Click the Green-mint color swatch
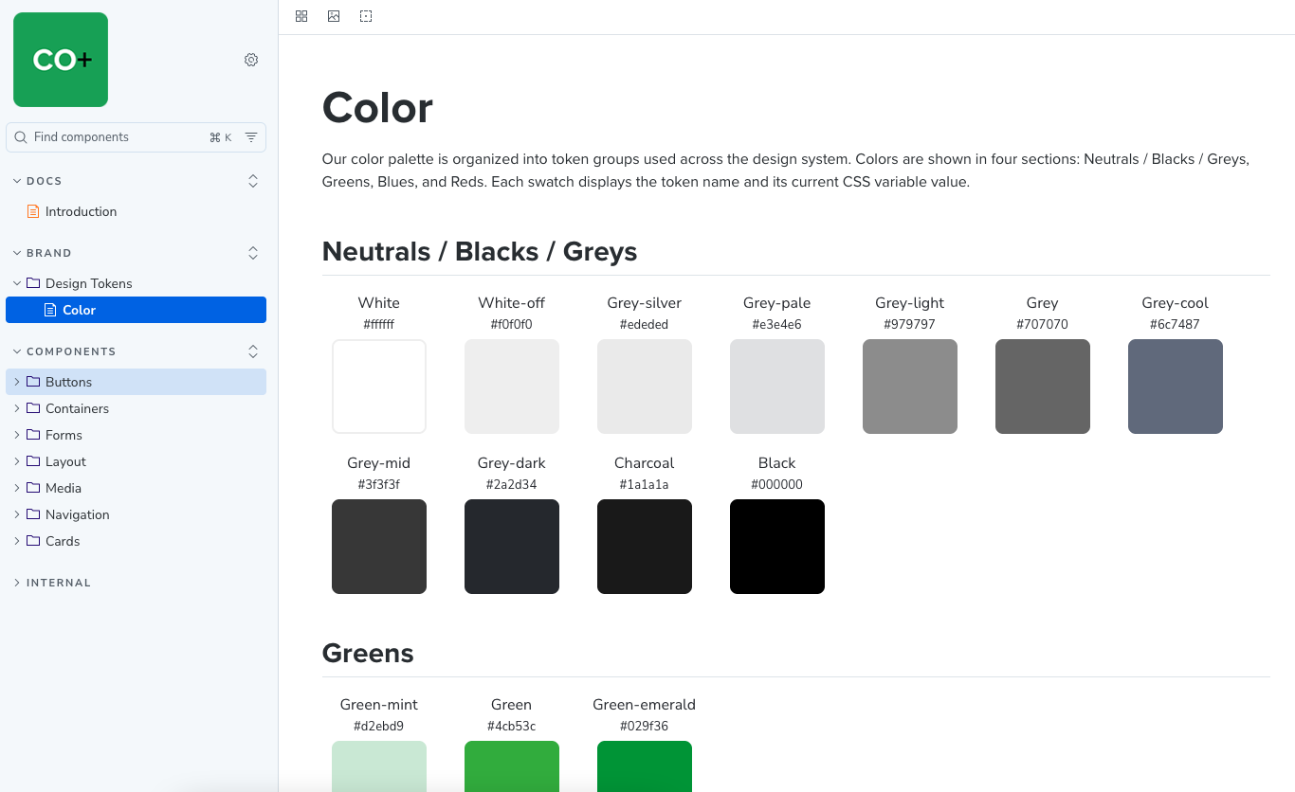The image size is (1295, 792). (x=379, y=766)
